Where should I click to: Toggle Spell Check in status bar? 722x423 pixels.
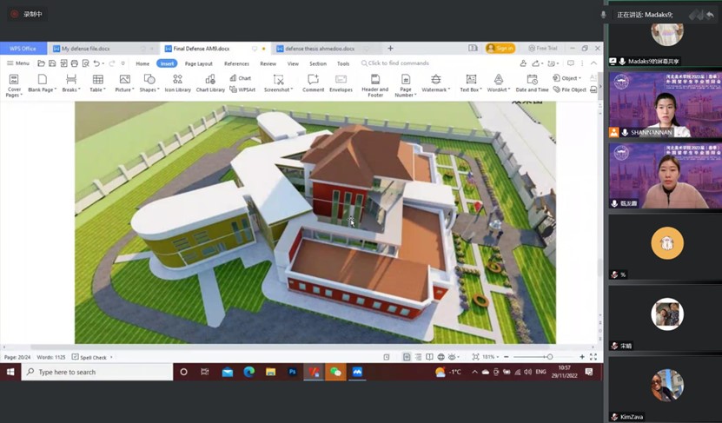(x=90, y=357)
